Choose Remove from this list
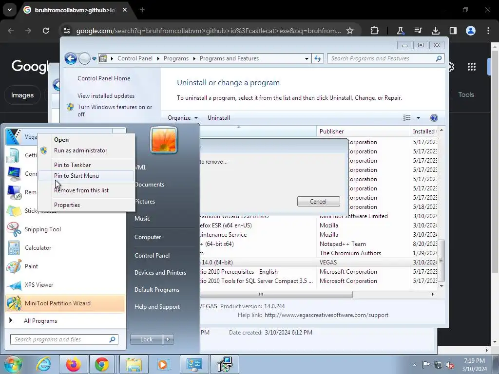The width and height of the screenshot is (499, 374). click(81, 190)
